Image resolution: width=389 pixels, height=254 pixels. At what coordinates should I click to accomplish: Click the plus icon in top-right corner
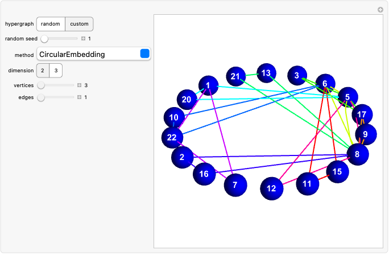pyautogui.click(x=380, y=10)
